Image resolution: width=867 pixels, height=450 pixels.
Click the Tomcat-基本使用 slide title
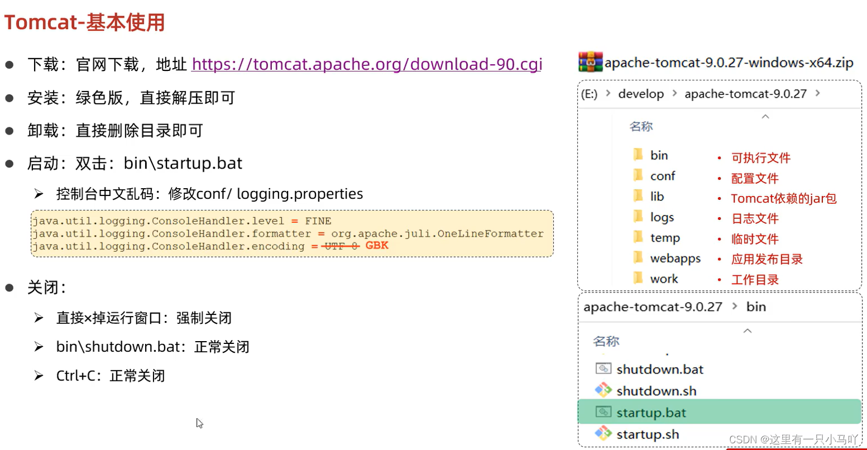[x=85, y=22]
